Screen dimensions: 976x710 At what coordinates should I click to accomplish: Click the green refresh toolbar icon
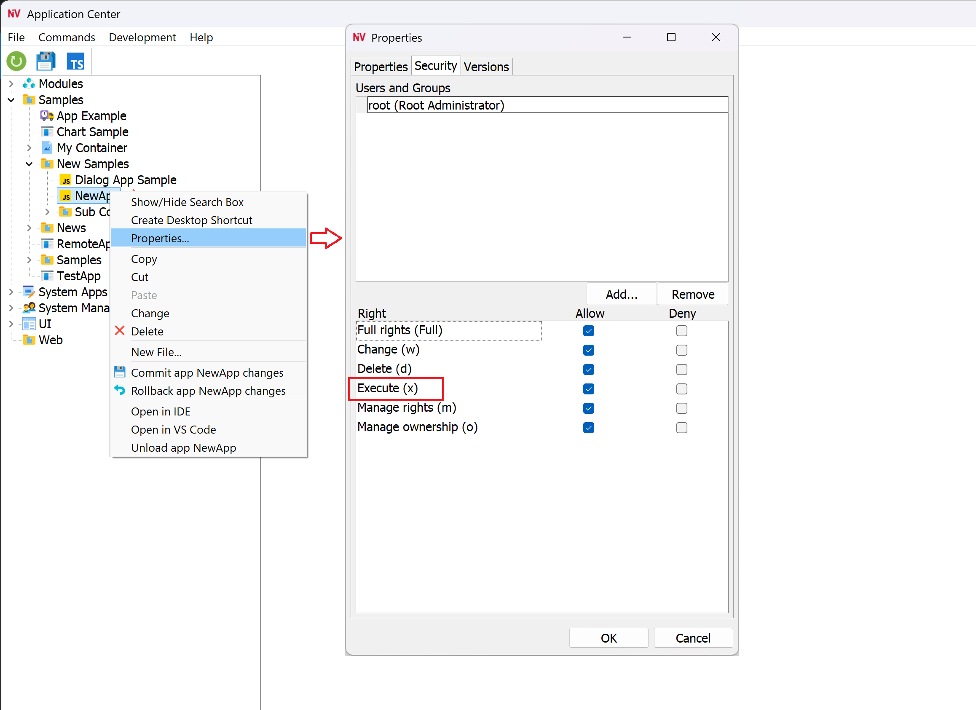pos(16,62)
